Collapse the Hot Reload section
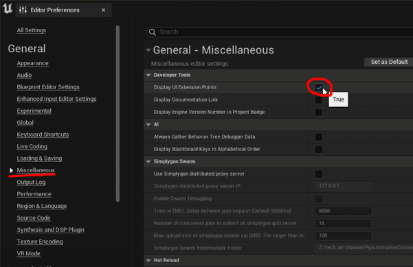Screen dimensions: 413x267 (x=148, y=260)
